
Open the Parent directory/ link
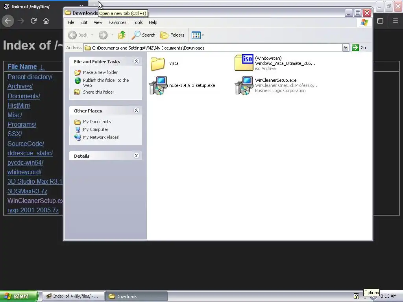(30, 77)
